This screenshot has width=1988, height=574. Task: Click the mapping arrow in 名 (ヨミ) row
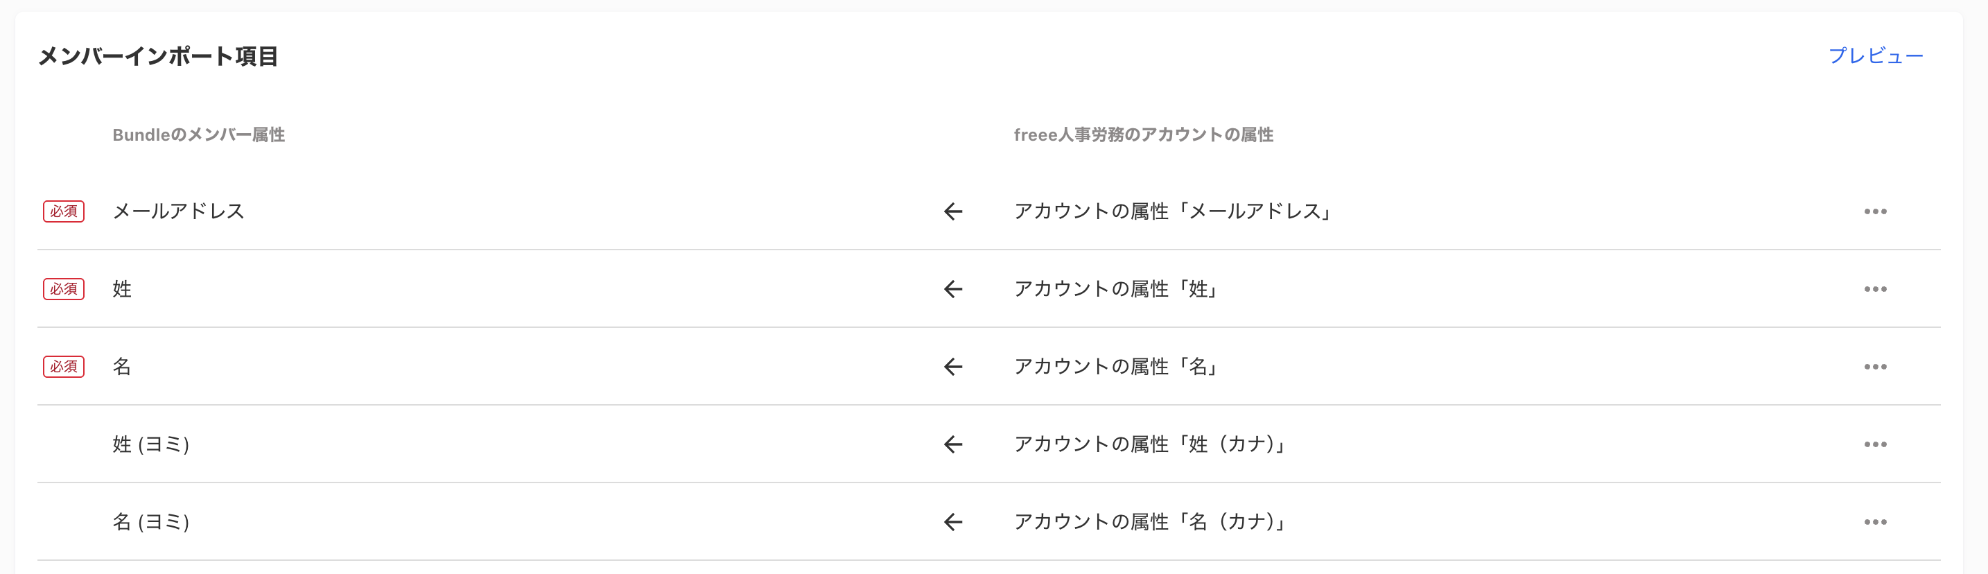pyautogui.click(x=953, y=522)
